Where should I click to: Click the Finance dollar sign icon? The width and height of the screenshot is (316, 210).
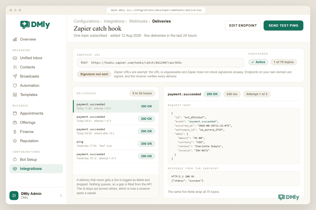(x=15, y=132)
